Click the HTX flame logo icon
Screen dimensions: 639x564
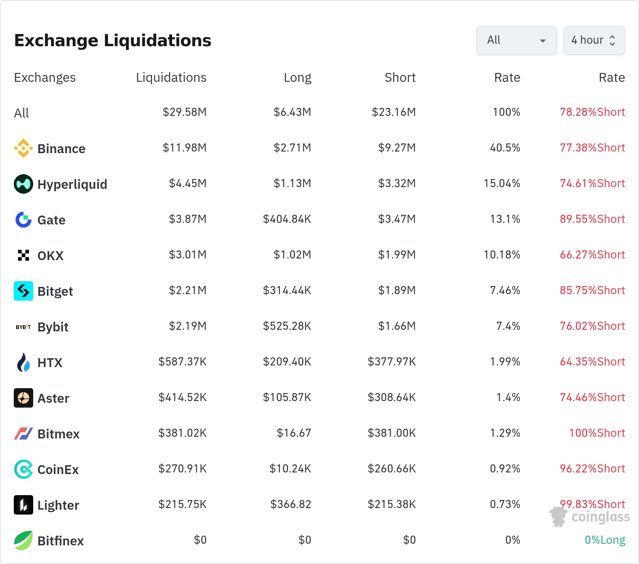[23, 362]
